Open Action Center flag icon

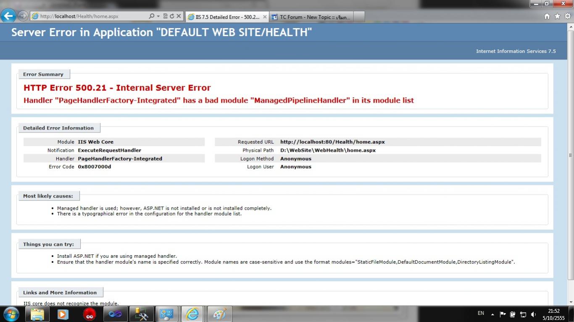click(503, 314)
